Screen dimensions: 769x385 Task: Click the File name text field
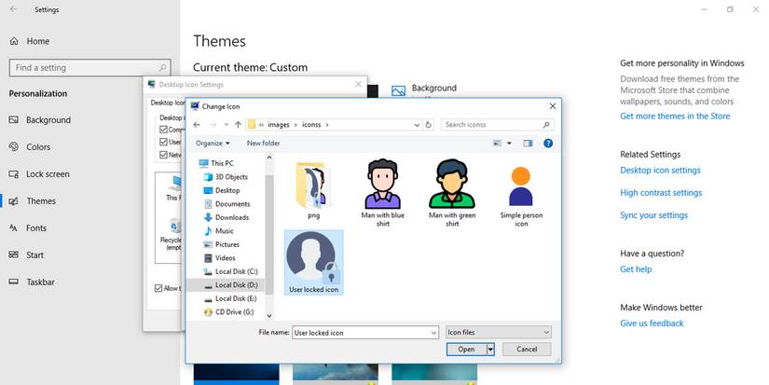(x=361, y=333)
